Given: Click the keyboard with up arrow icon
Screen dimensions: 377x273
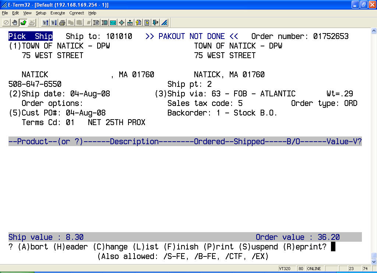Looking at the screenshot, I should tap(130, 22).
